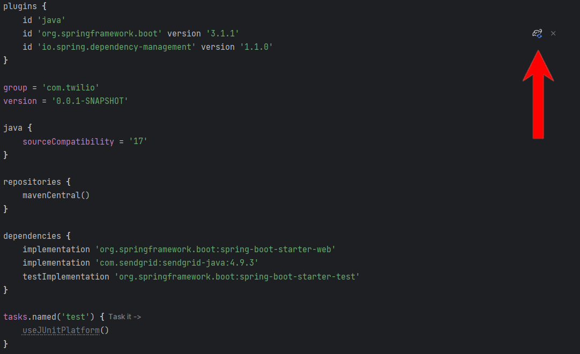Click the 'Task it ->' inlay hint
Viewport: 580px width, 354px height.
(x=125, y=317)
